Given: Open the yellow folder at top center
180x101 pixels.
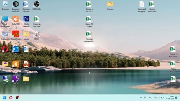Looking at the screenshot, I should (110, 4).
